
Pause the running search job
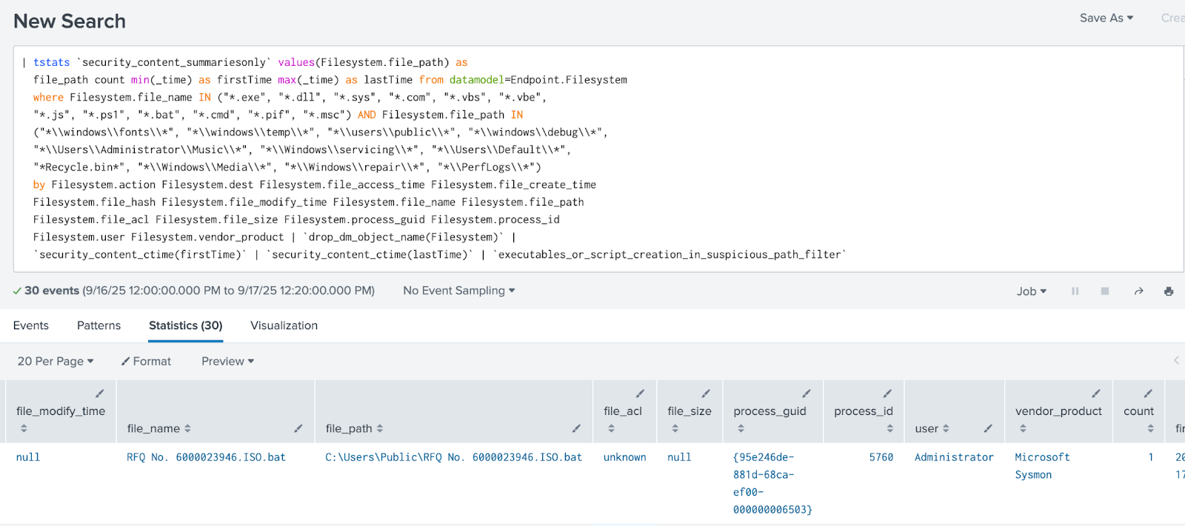point(1075,291)
